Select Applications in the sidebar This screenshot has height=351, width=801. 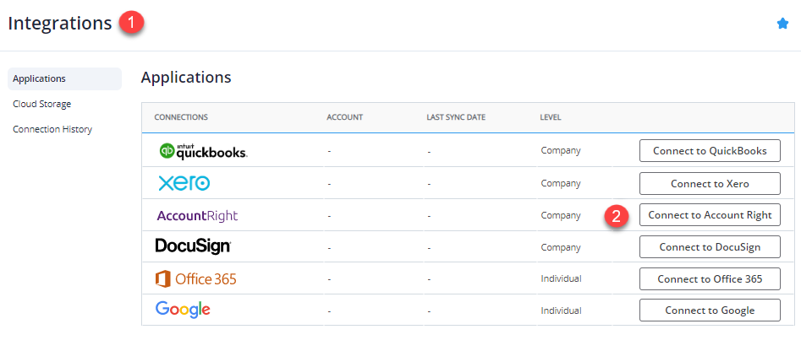65,79
